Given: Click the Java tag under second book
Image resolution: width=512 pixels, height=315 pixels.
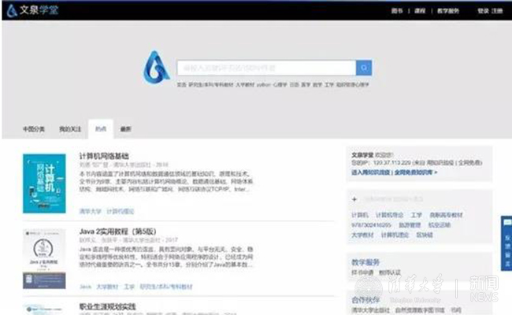Looking at the screenshot, I should click(x=85, y=287).
